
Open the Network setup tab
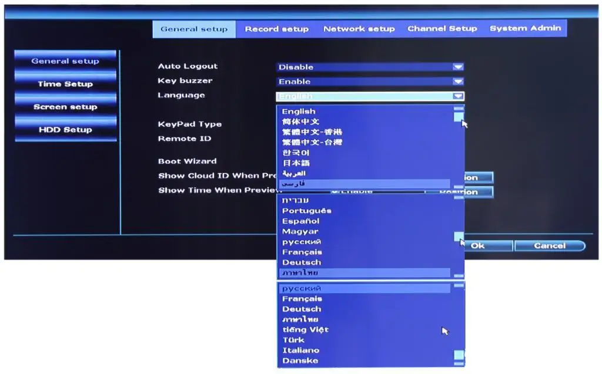pyautogui.click(x=359, y=29)
